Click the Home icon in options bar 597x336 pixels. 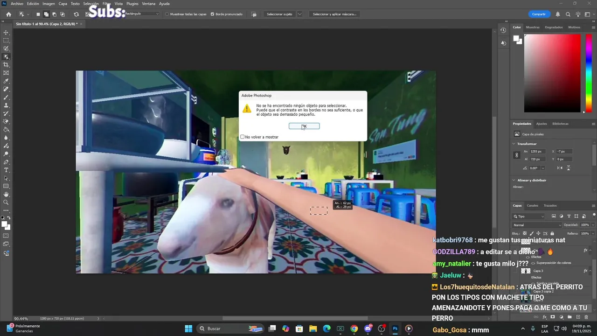tap(8, 14)
